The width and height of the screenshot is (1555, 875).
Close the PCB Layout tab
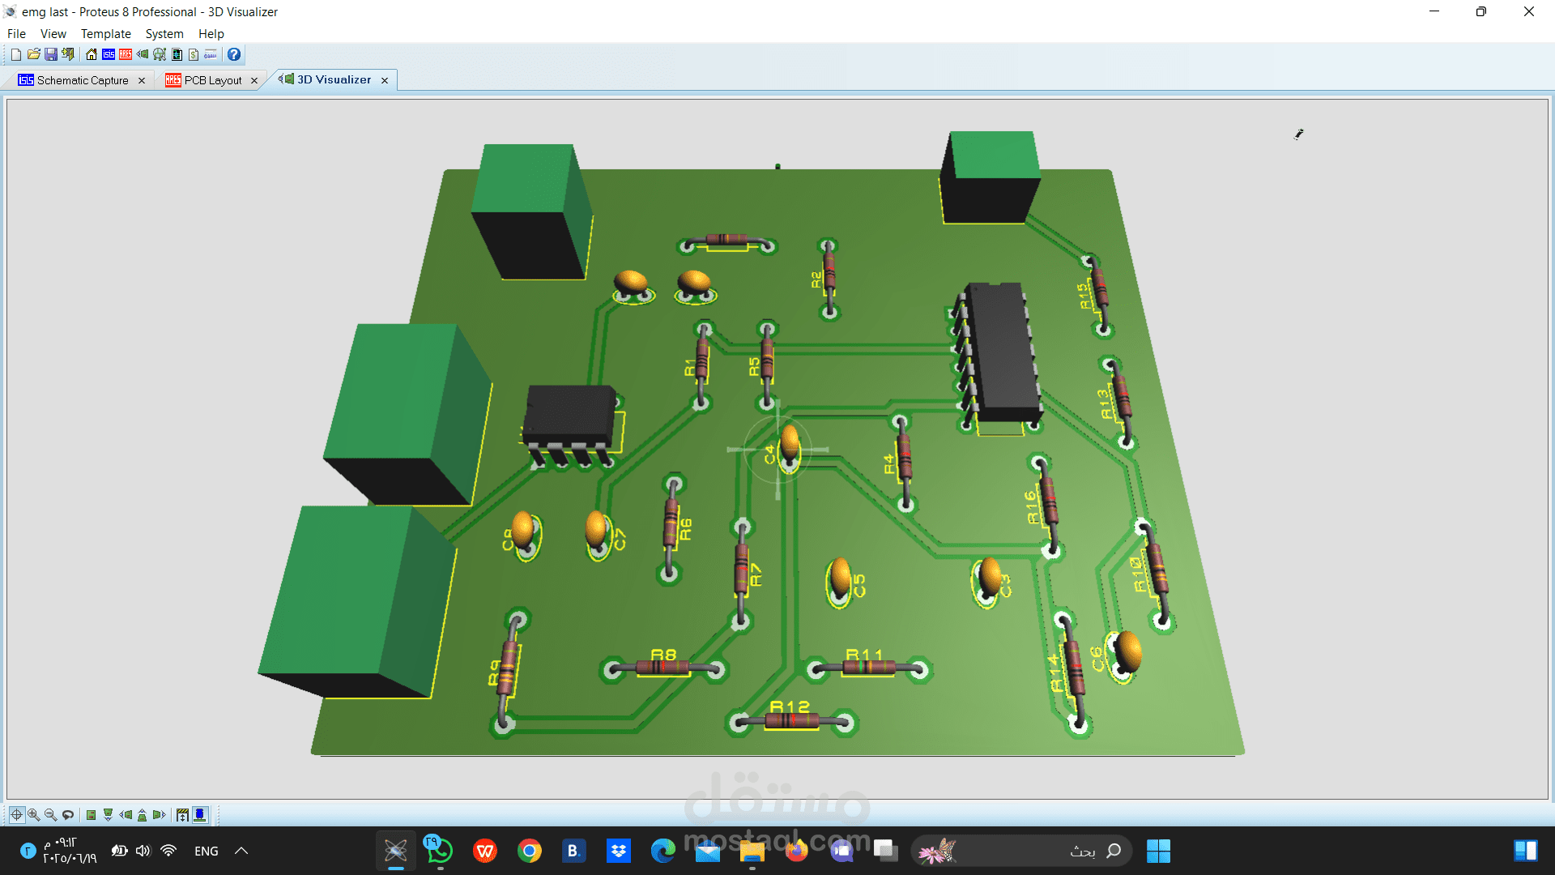pyautogui.click(x=254, y=80)
